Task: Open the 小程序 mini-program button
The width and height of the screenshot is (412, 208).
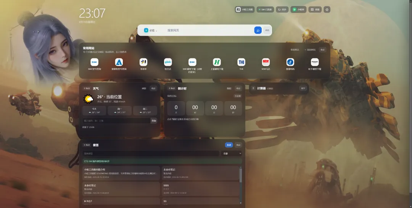Action: click(298, 10)
